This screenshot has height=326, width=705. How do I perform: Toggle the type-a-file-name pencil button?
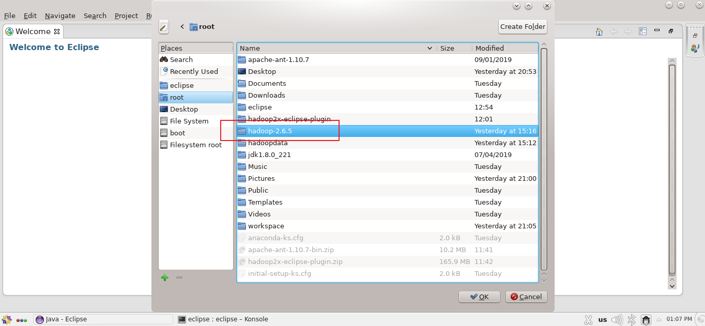coord(164,27)
